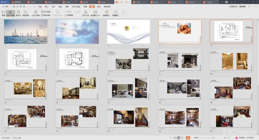The width and height of the screenshot is (259, 140).
Task: Click the Handout Master (讲义母版) button
Action: [x=46, y=12]
